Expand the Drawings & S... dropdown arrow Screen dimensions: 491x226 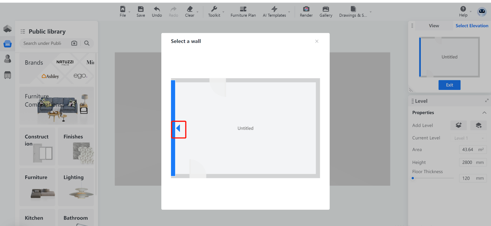pyautogui.click(x=371, y=12)
